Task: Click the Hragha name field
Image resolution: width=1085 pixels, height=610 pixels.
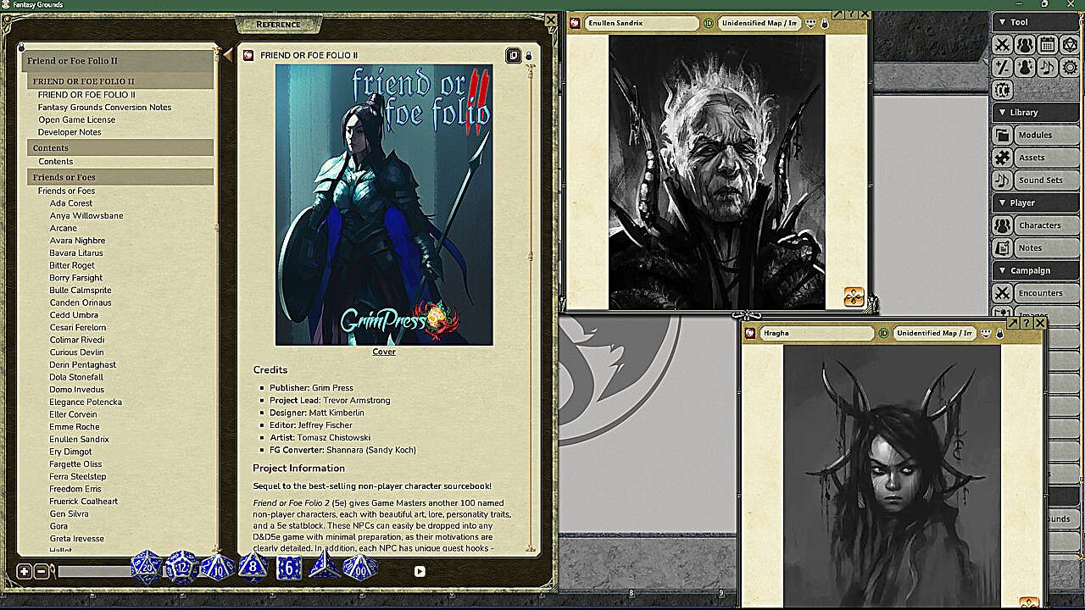Action: click(816, 334)
